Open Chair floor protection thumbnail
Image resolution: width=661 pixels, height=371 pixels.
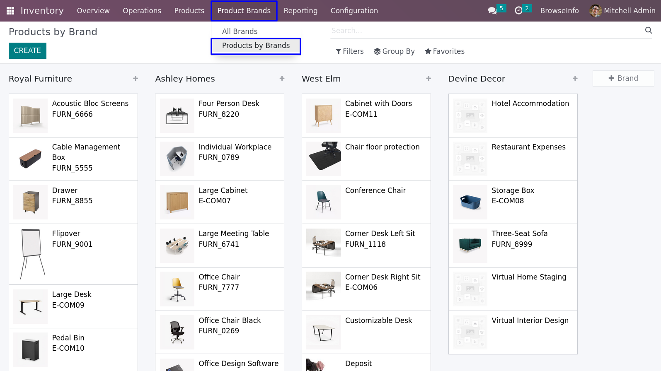click(x=324, y=159)
